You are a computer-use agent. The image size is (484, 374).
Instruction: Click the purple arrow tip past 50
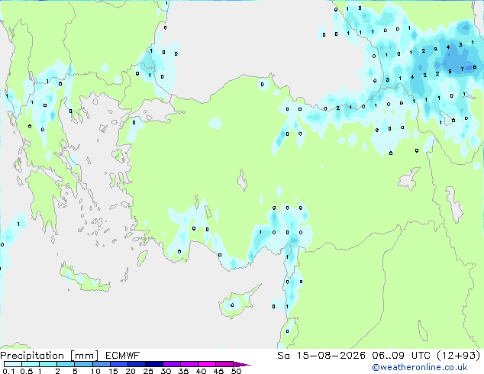[x=242, y=364]
